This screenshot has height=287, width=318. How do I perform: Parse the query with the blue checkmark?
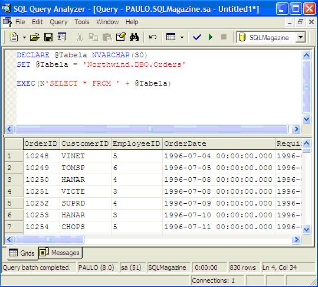[x=197, y=37]
